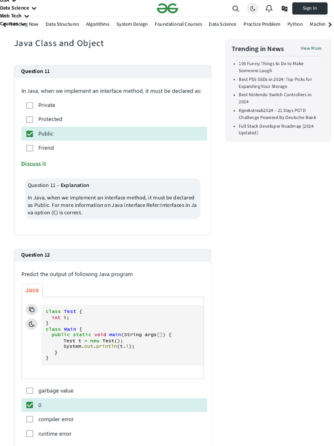Open the notifications bell

click(269, 8)
